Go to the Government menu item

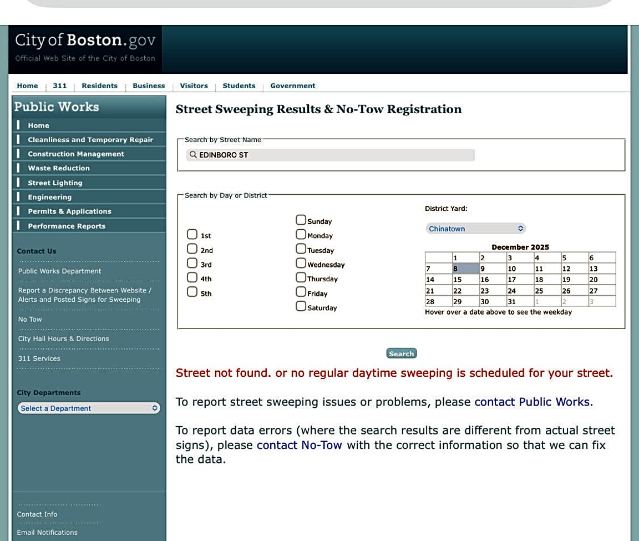[292, 86]
